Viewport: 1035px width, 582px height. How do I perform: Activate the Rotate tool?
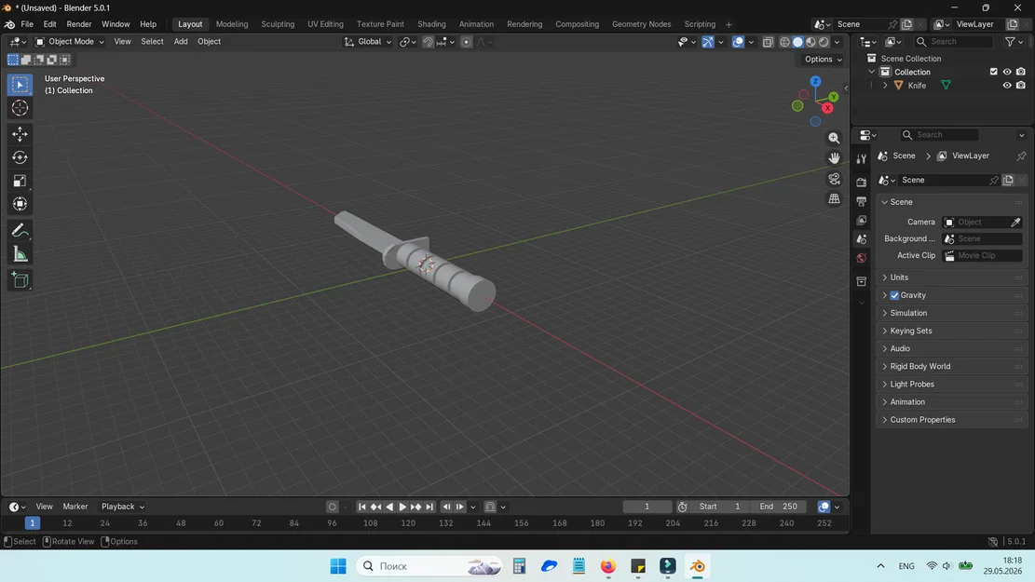point(20,157)
